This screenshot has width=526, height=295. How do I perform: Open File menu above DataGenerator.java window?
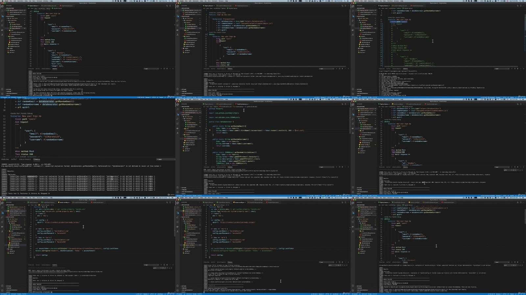[x=186, y=99]
